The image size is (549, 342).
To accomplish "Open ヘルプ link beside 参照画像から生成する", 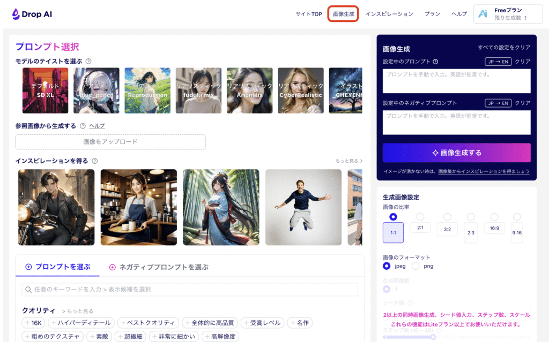I will [x=97, y=126].
